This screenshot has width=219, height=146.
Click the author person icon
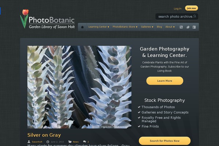(29, 142)
